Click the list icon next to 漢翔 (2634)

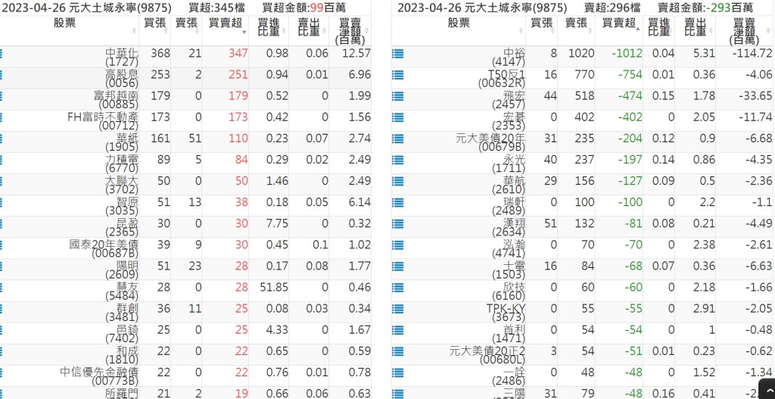coord(397,223)
